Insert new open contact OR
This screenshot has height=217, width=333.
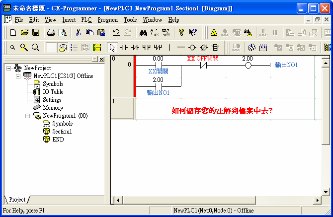click(x=147, y=48)
